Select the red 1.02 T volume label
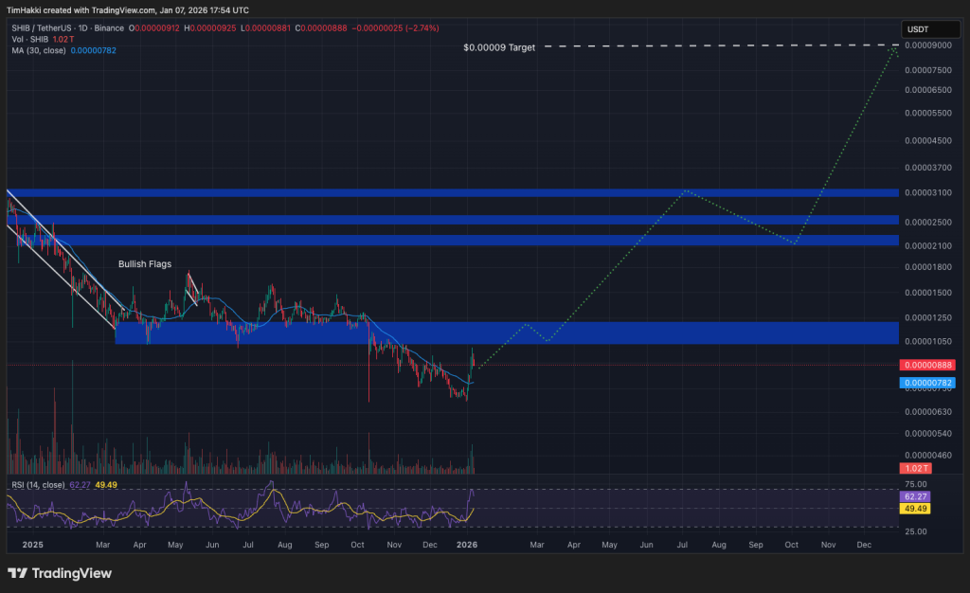Image resolution: width=970 pixels, height=593 pixels. [916, 468]
